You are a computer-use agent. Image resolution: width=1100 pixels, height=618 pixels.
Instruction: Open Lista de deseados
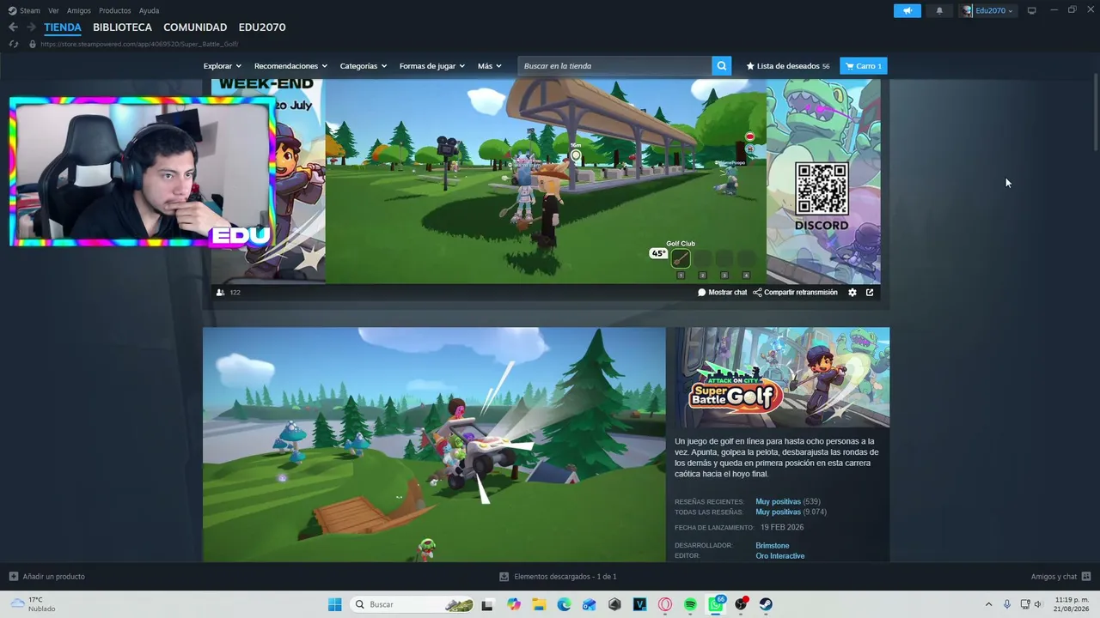(x=788, y=66)
